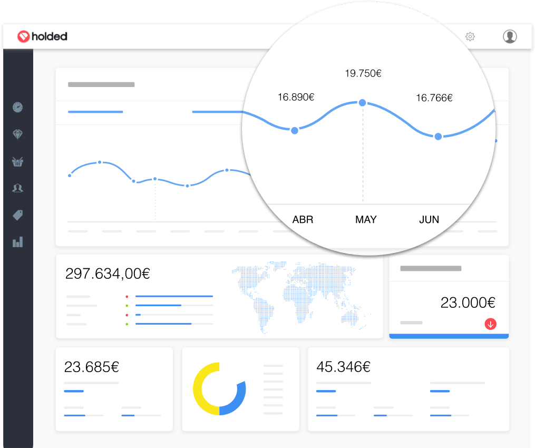The width and height of the screenshot is (535, 448).
Task: Select the first underlined chart tab
Action: pyautogui.click(x=95, y=112)
